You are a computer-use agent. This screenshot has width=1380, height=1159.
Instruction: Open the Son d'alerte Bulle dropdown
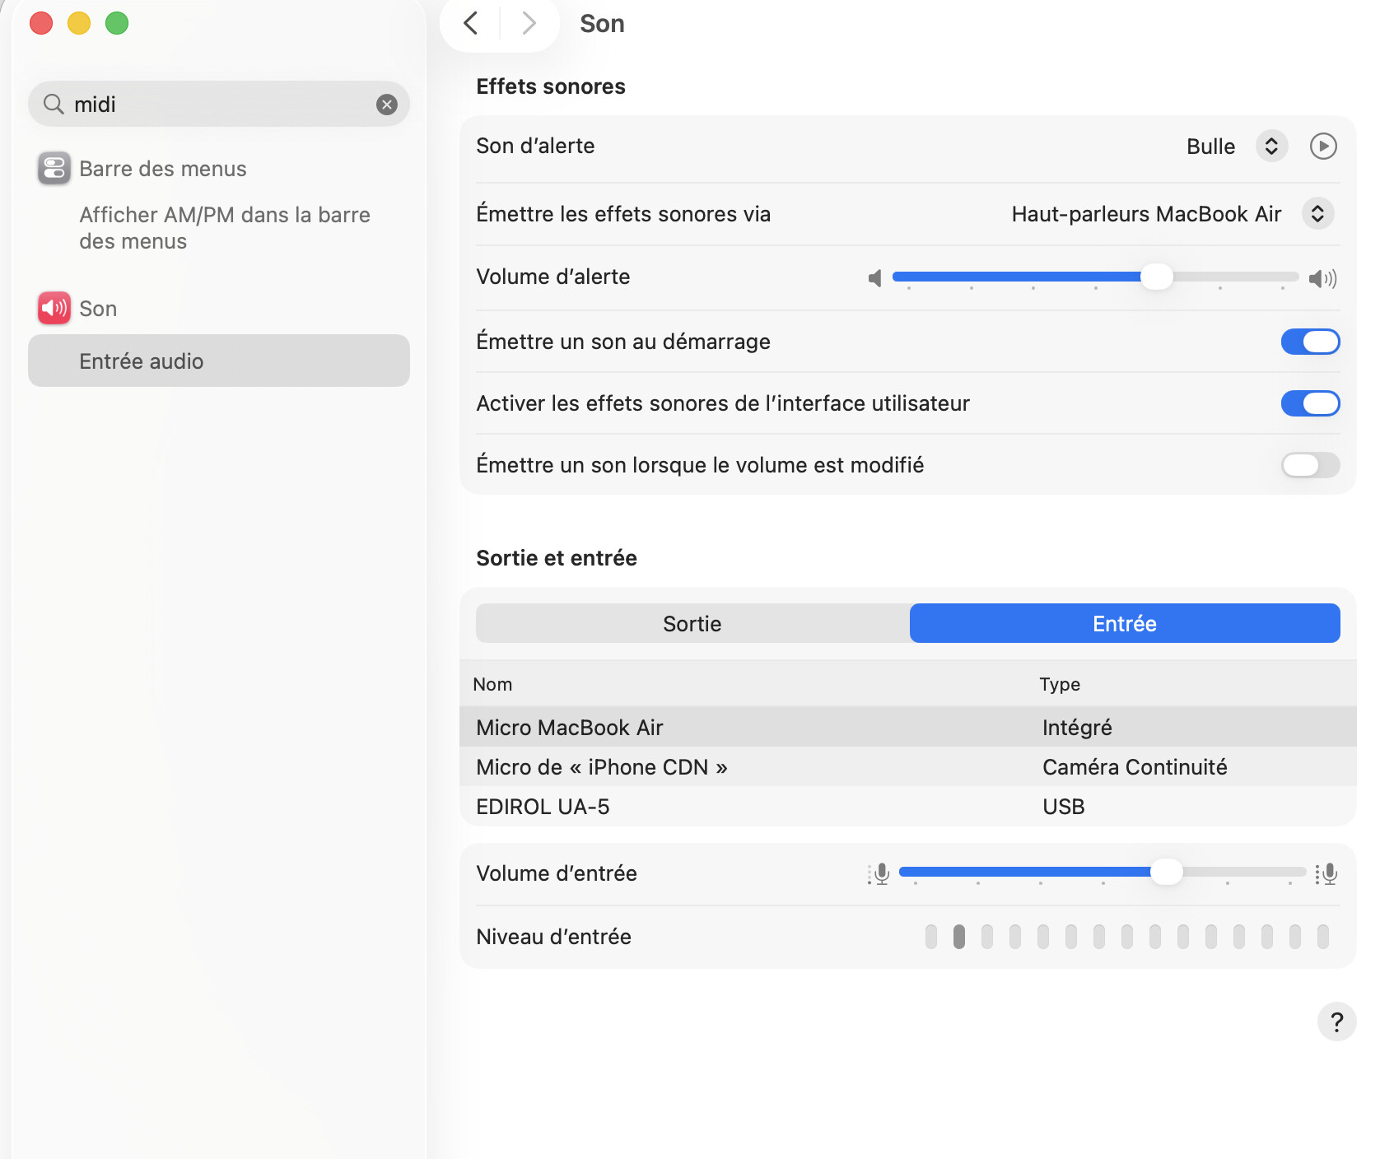(x=1271, y=147)
